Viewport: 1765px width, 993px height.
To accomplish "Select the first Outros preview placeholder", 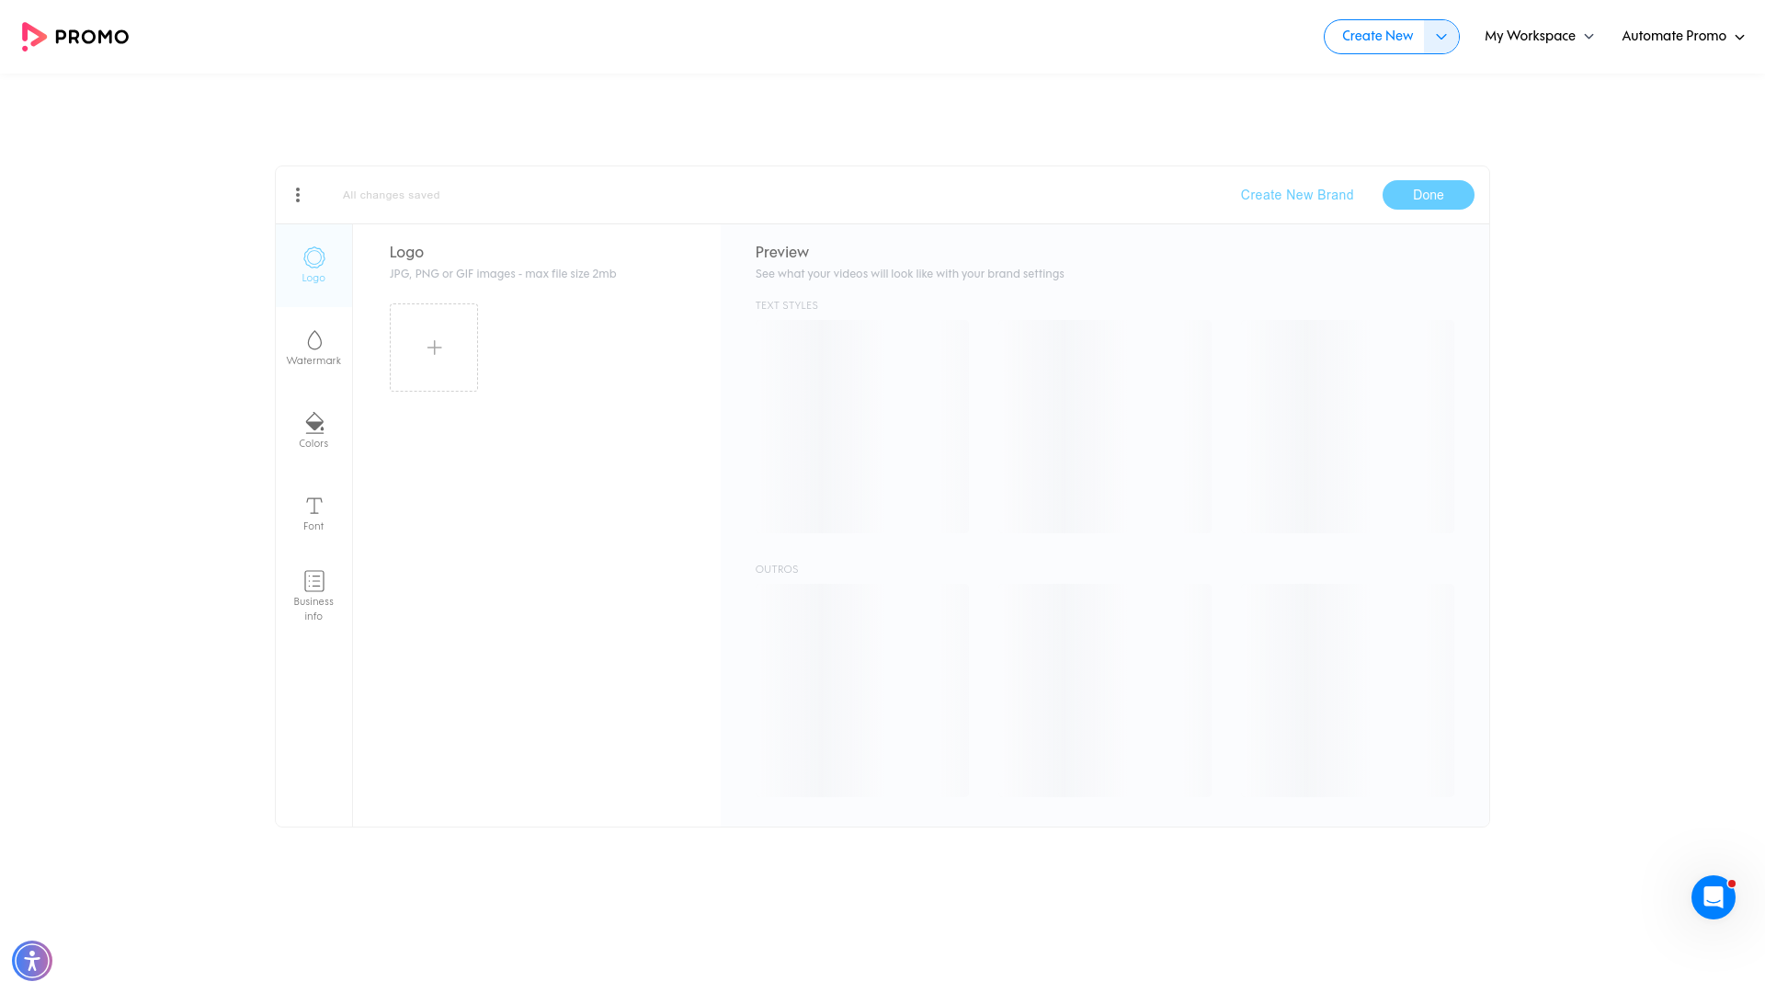I will (x=862, y=691).
